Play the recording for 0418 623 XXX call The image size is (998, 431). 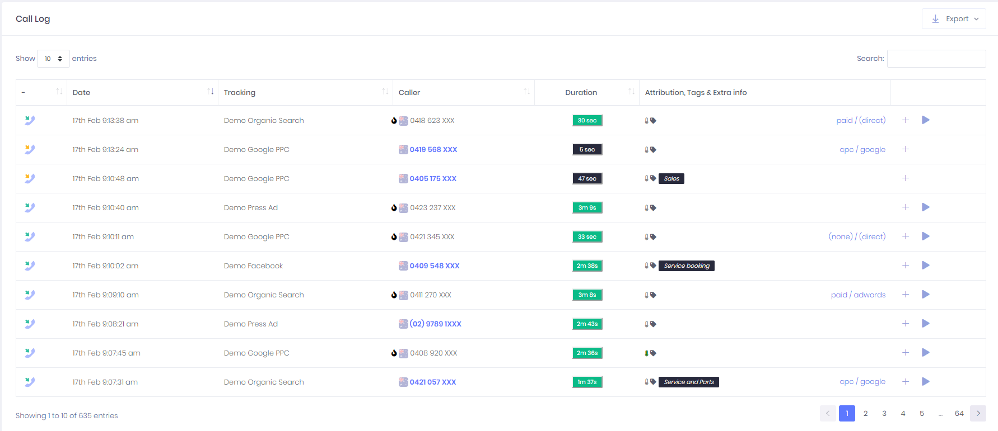click(x=925, y=120)
